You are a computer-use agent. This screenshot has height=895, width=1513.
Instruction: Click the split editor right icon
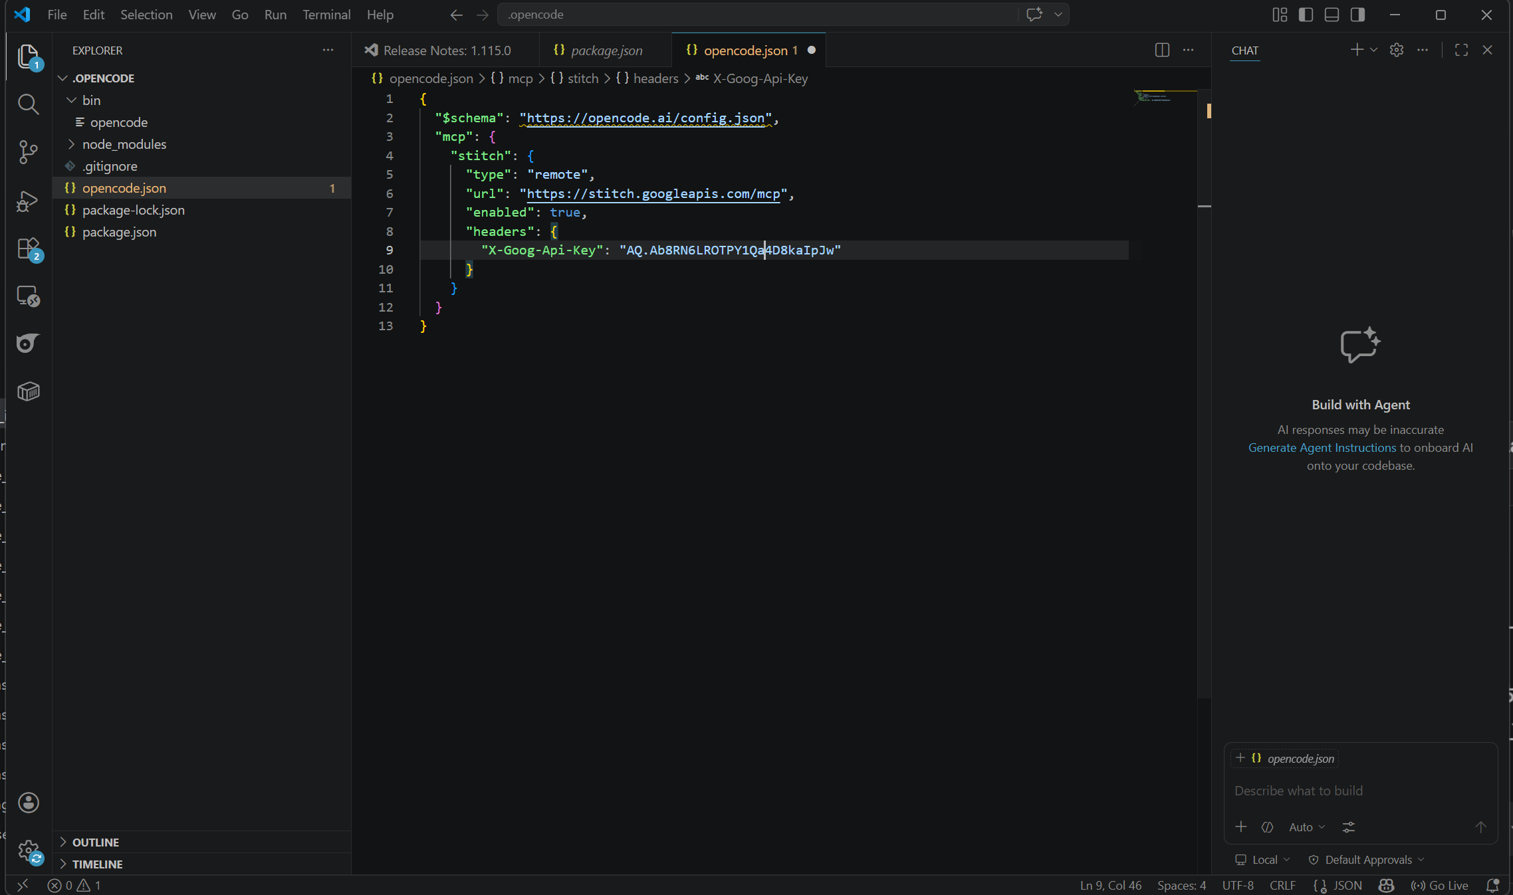(x=1162, y=50)
